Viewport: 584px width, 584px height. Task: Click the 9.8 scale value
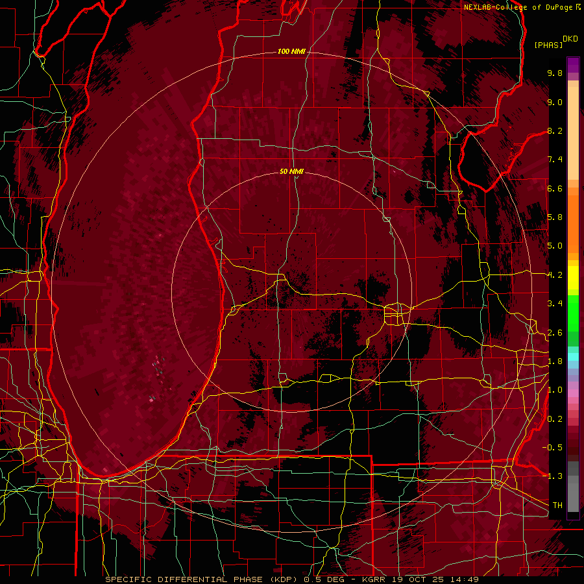coord(555,73)
